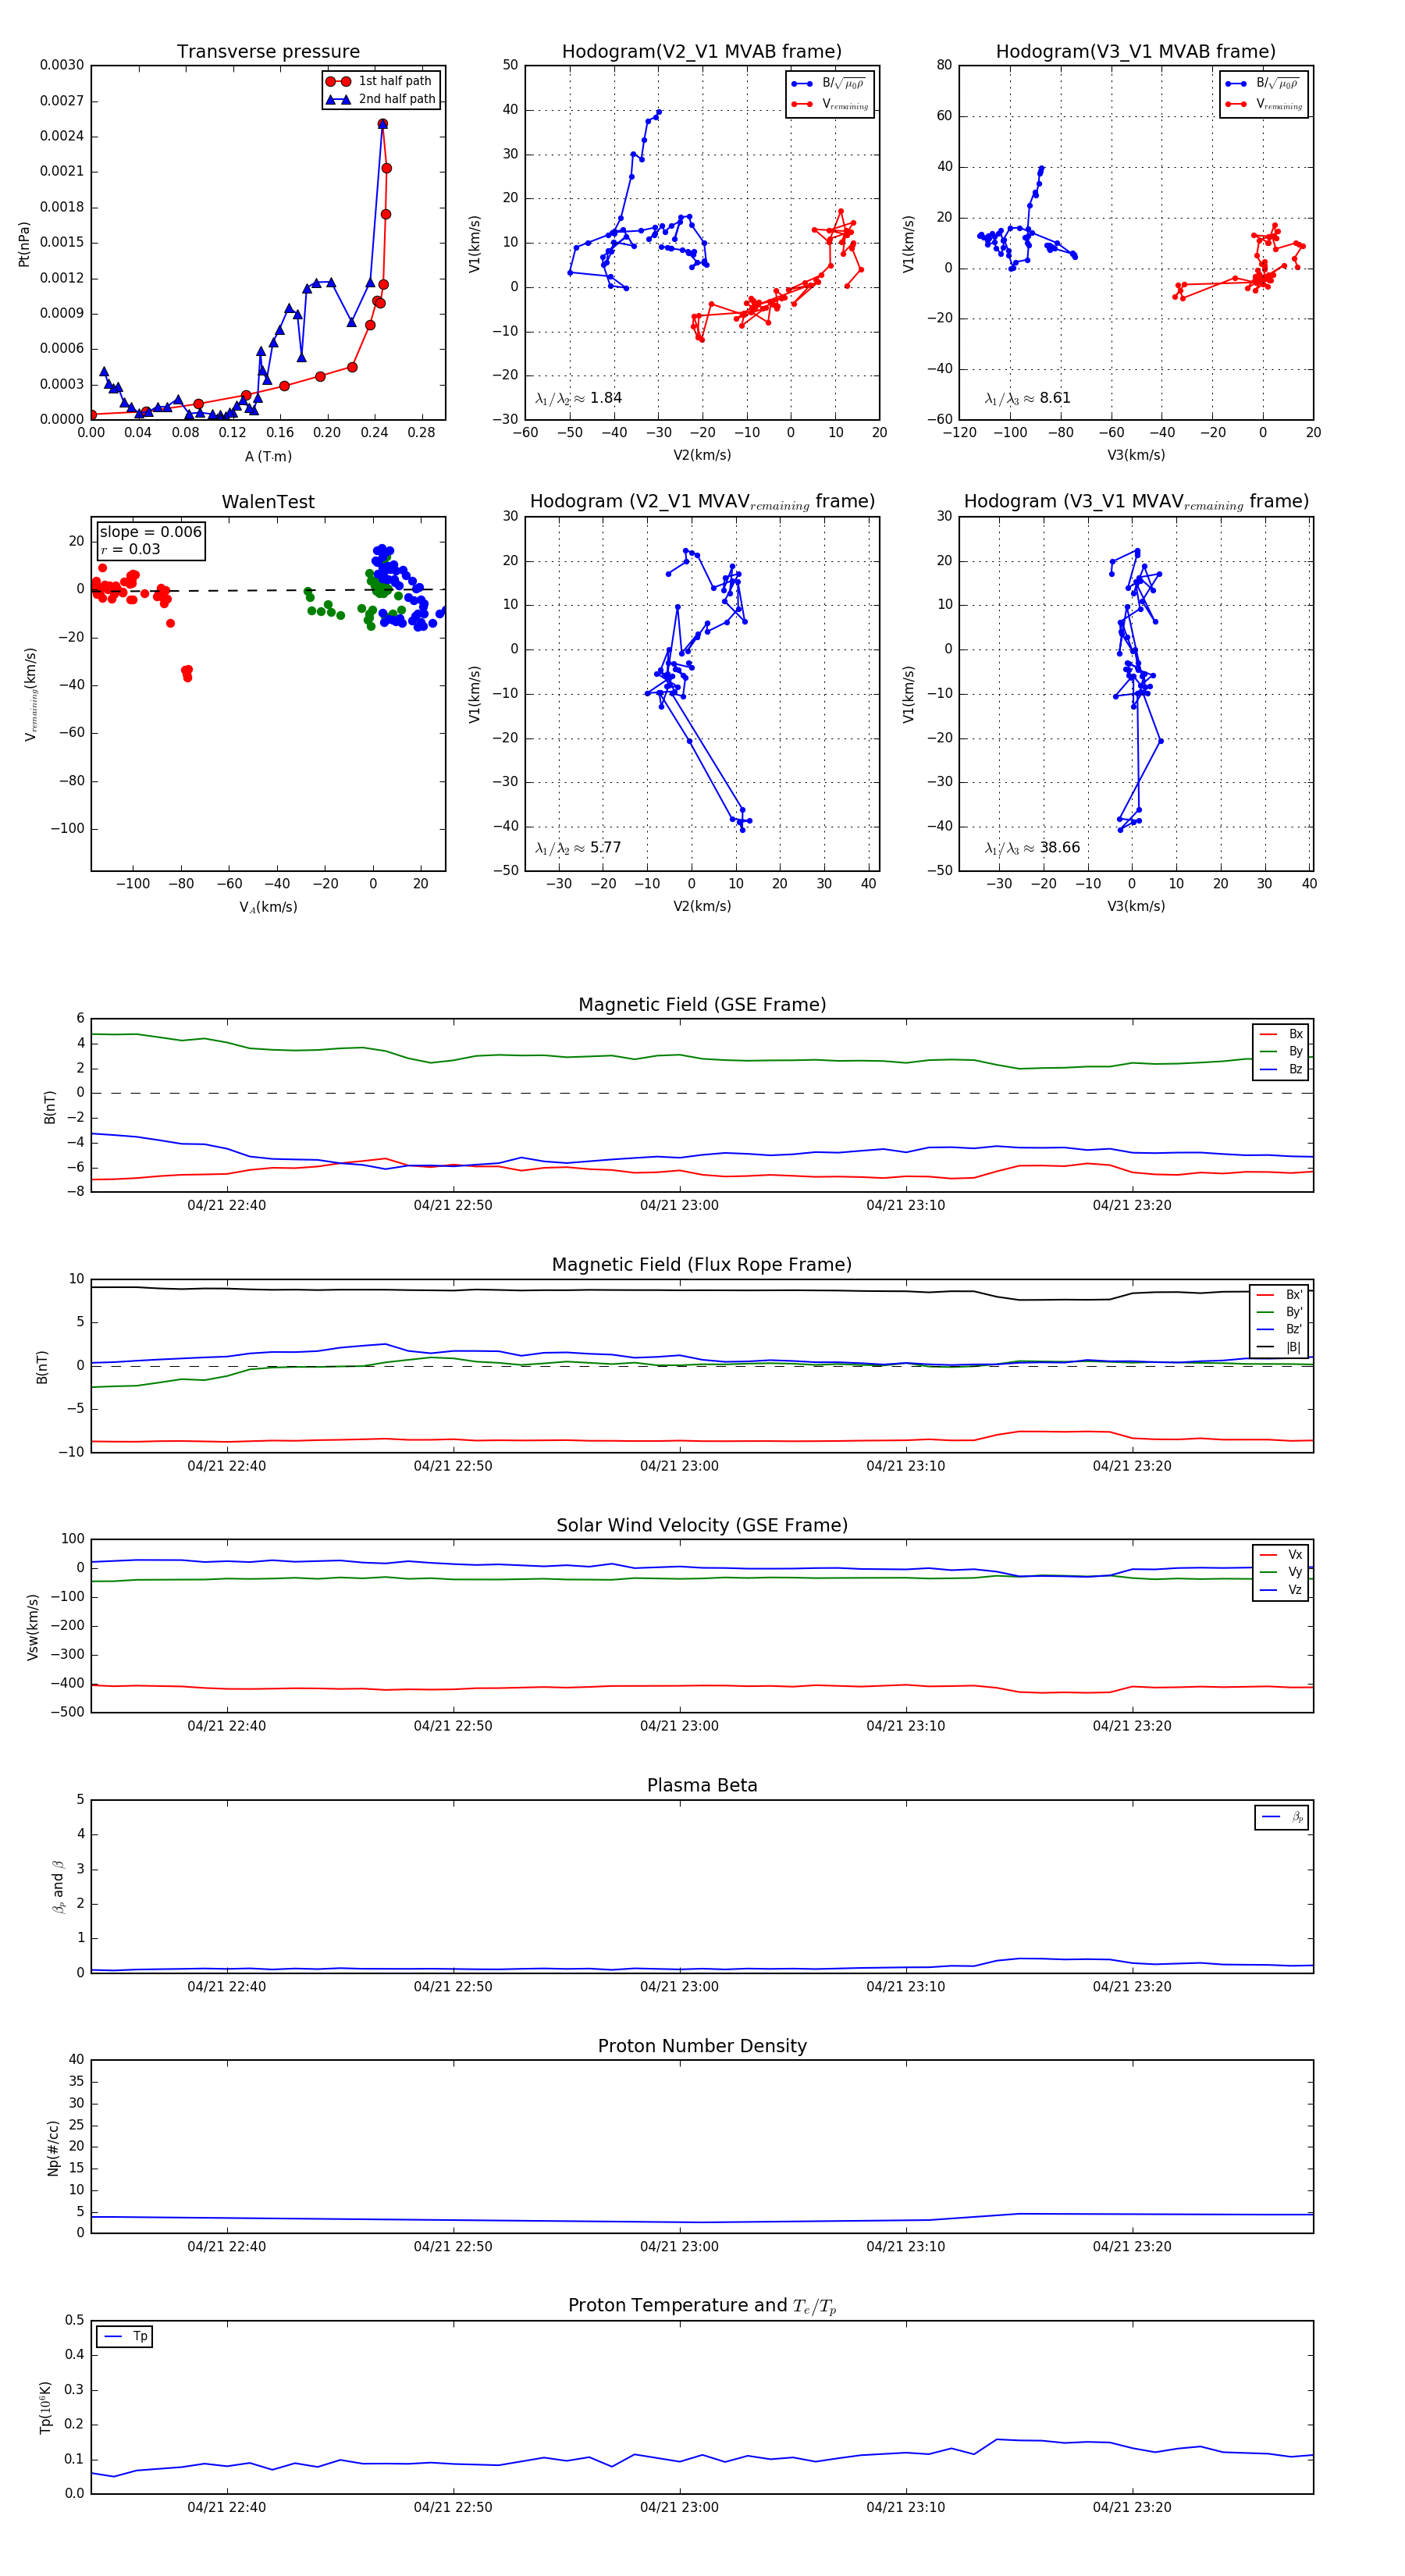Image resolution: width=1405 pixels, height=2576 pixels.
Task: Click '04/21 22:40' tick under GSE magnetic field
Action: [x=227, y=1205]
